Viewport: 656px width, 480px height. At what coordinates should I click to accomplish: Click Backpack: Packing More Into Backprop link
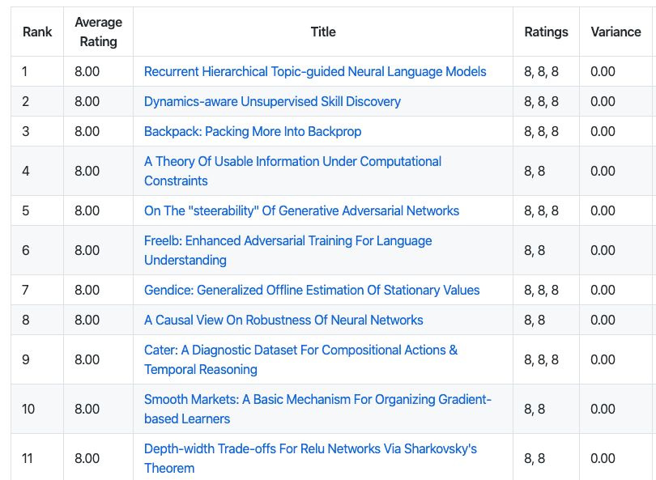(253, 131)
